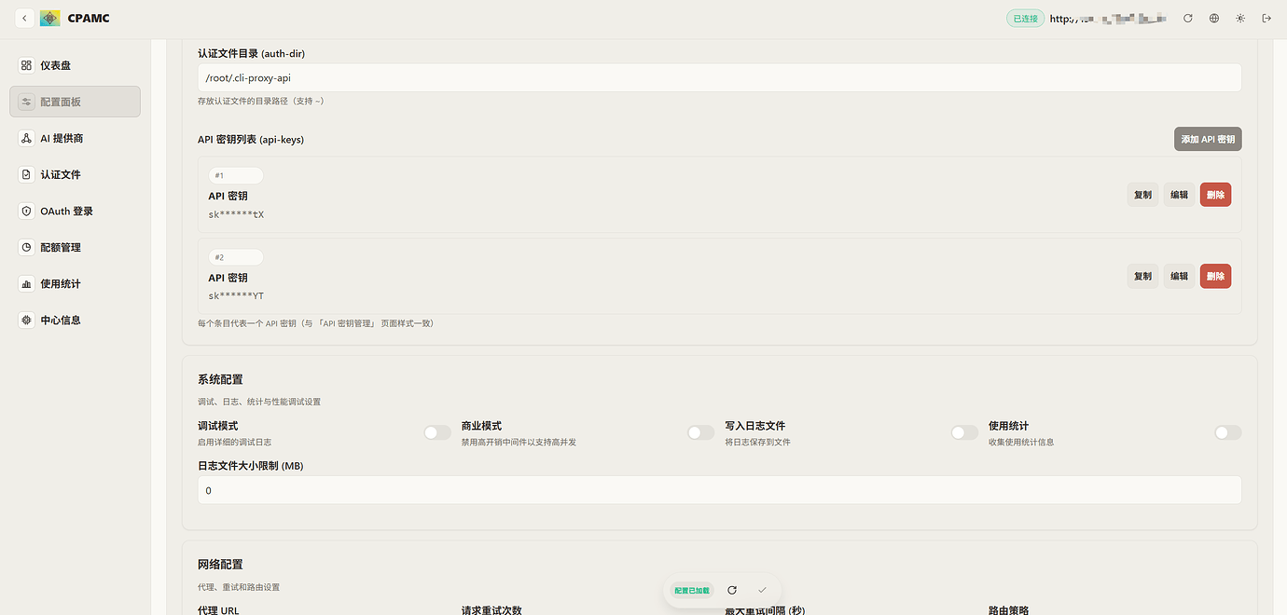Toggle 商业模式 switch
This screenshot has width=1287, height=615.
tap(701, 432)
